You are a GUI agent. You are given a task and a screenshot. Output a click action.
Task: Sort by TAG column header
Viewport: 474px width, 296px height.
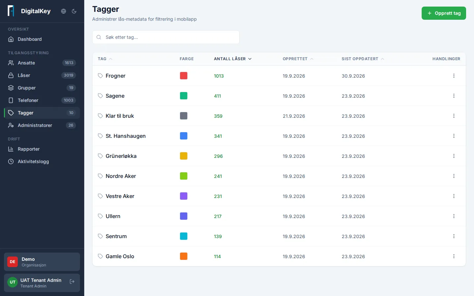tap(105, 59)
